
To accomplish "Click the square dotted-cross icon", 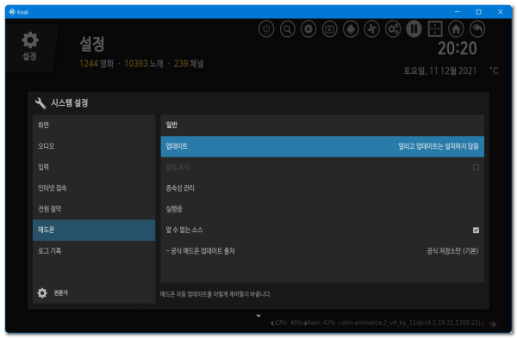I will click(x=435, y=29).
